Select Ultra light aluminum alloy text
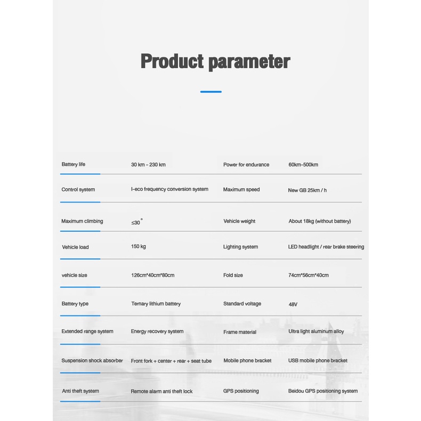 316,331
